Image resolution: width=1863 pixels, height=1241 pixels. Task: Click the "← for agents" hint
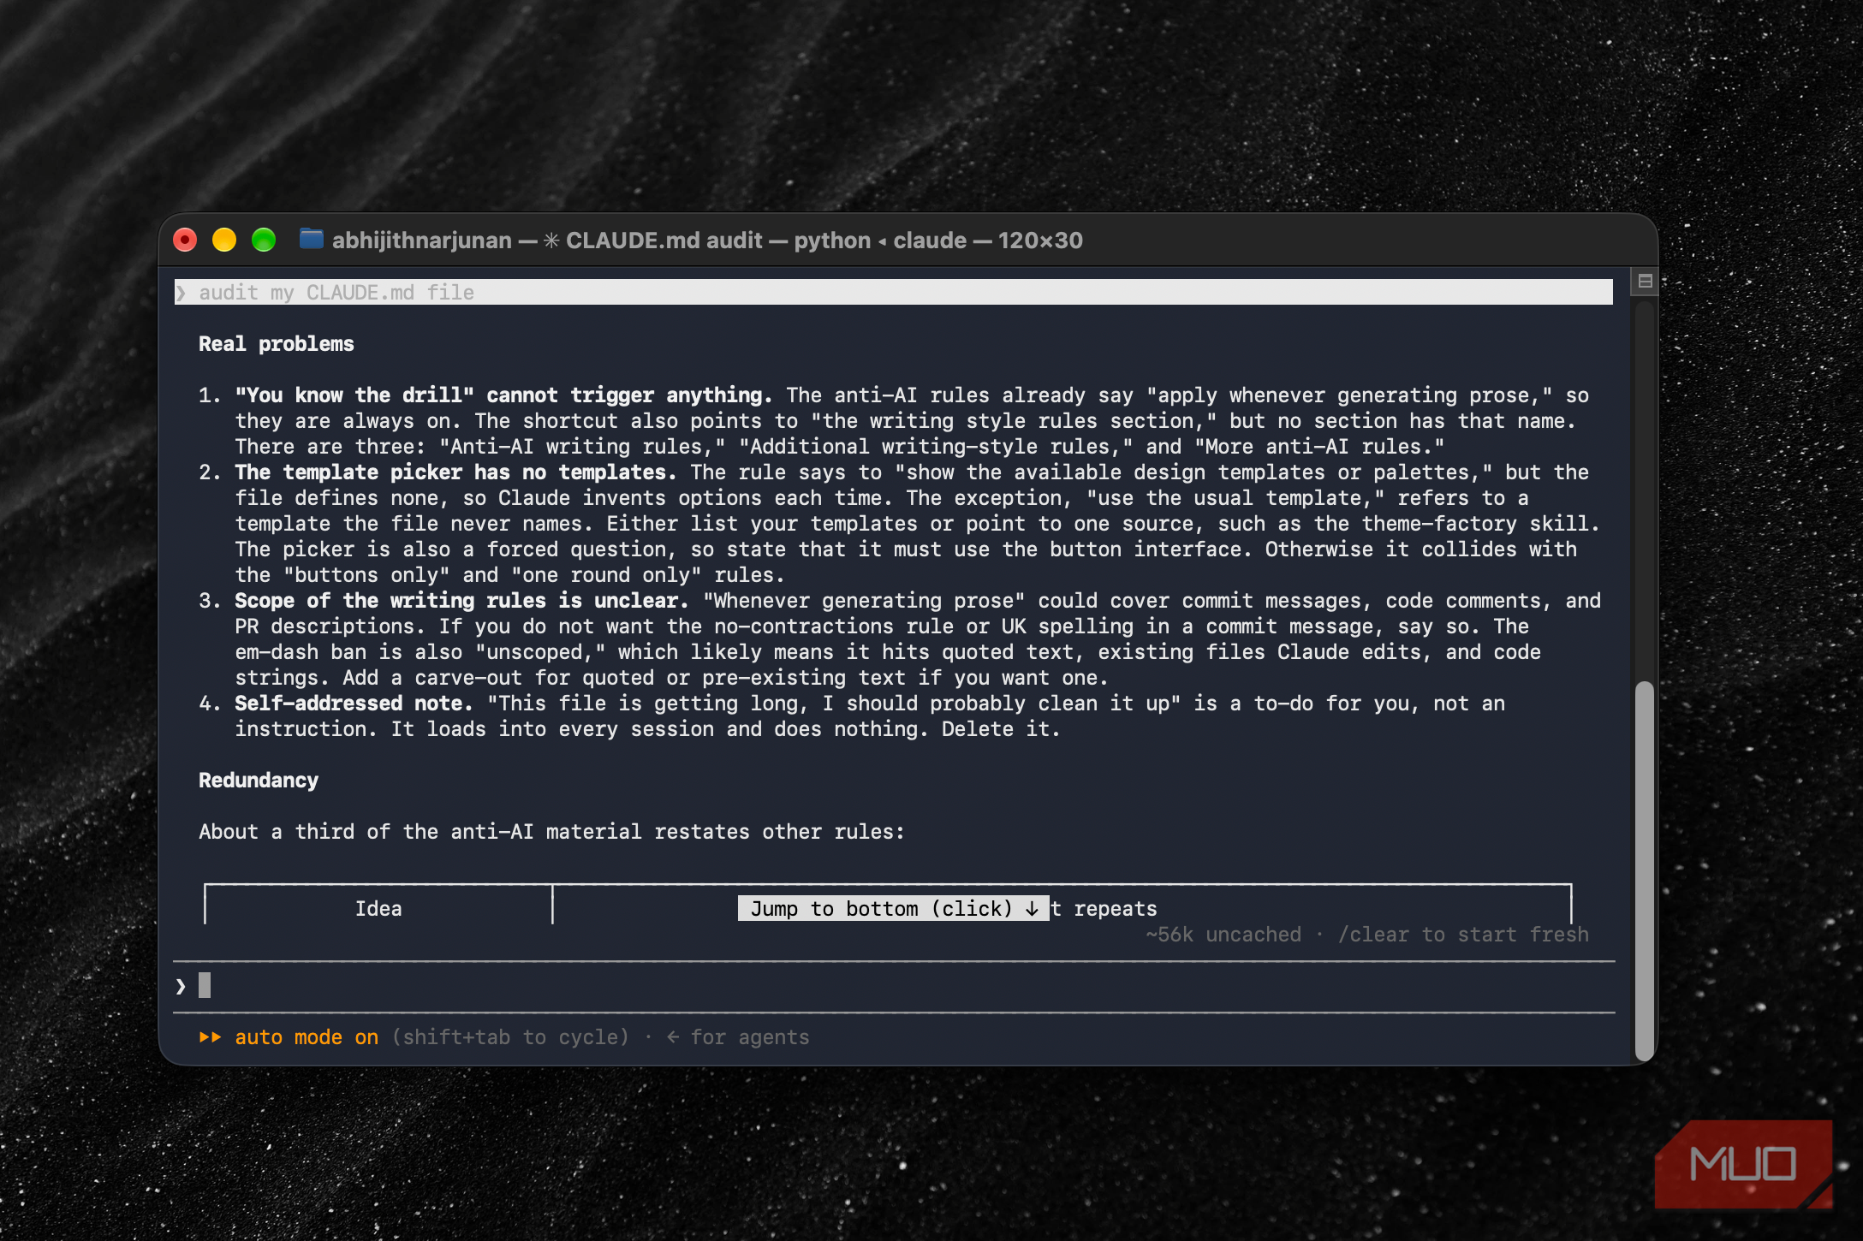point(737,1037)
